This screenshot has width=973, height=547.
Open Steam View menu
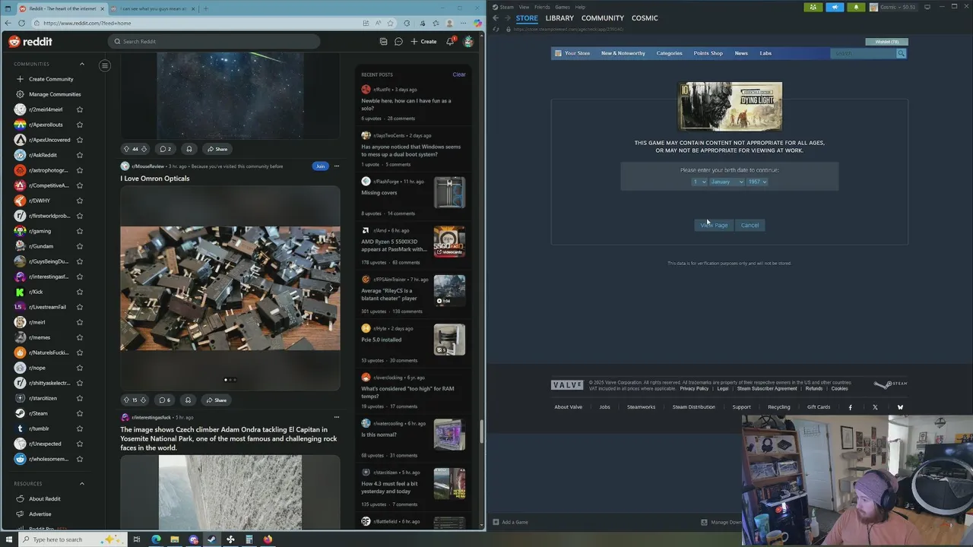click(x=524, y=7)
